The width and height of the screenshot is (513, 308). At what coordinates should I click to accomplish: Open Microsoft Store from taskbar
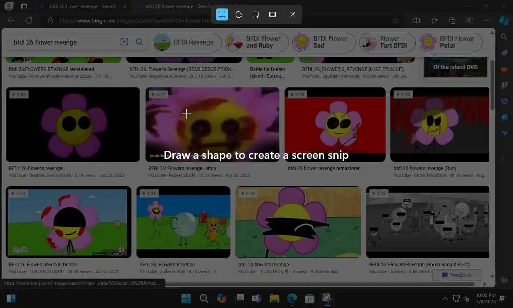309,298
